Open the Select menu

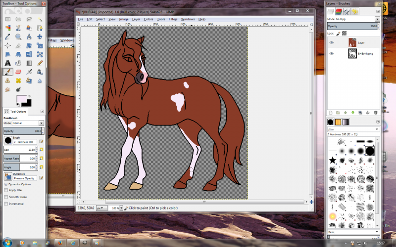click(100, 19)
